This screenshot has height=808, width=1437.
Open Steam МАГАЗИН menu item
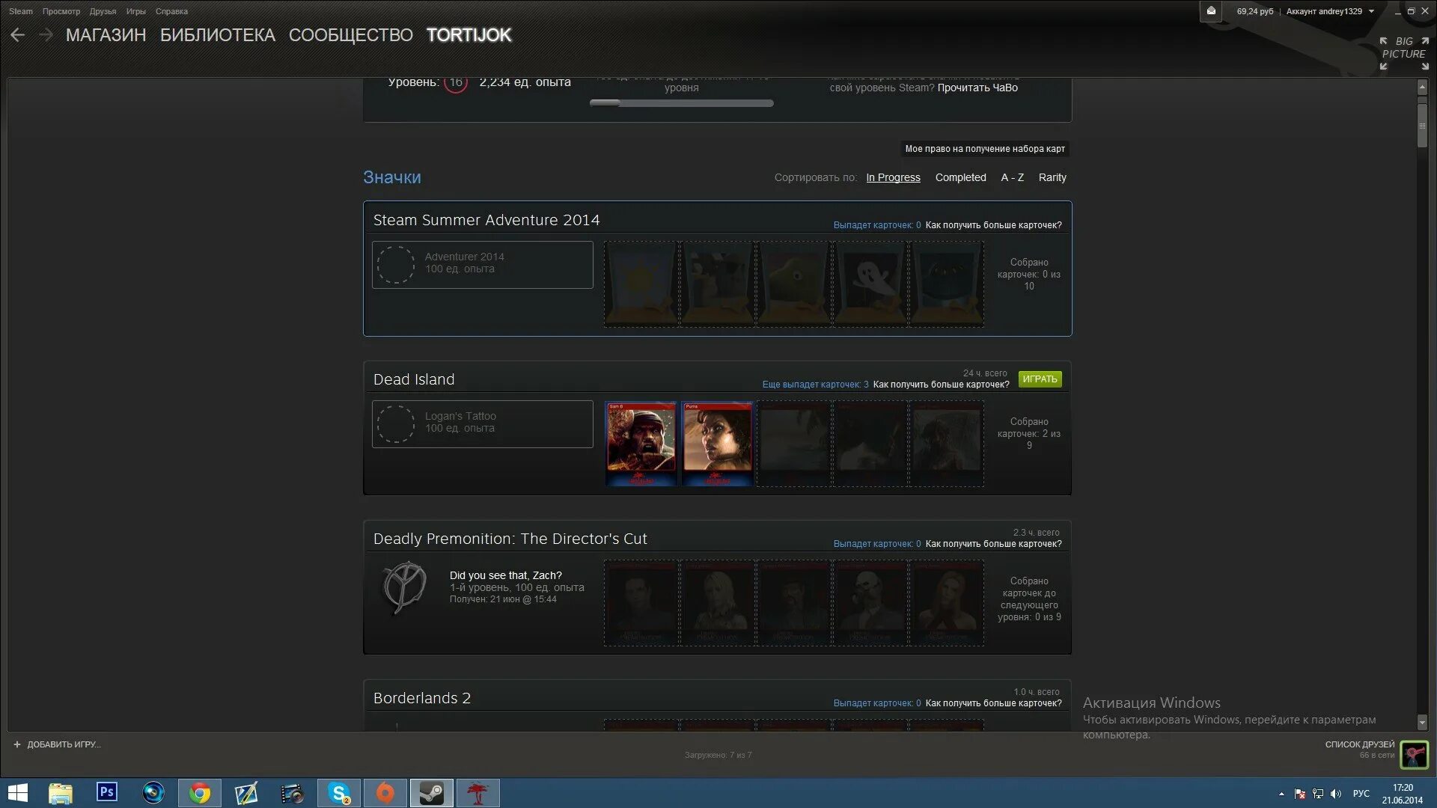point(106,34)
